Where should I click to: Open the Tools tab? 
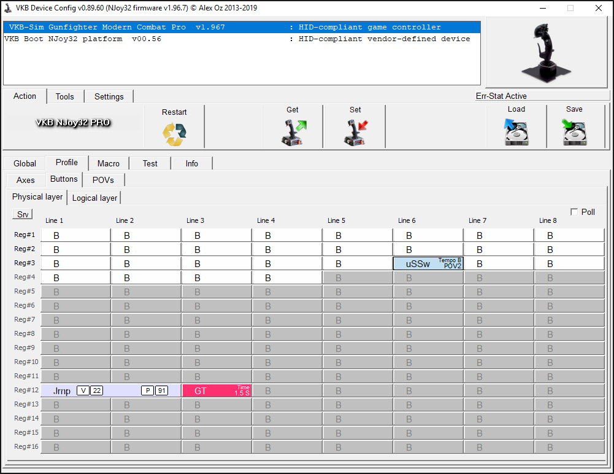click(65, 96)
